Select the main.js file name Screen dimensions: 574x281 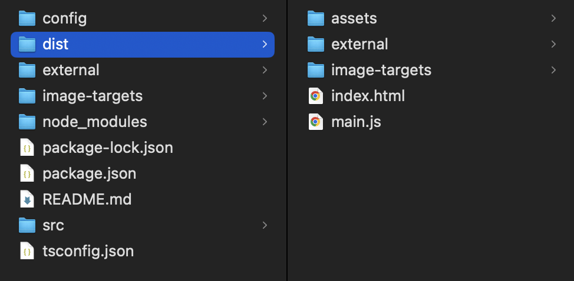(356, 122)
